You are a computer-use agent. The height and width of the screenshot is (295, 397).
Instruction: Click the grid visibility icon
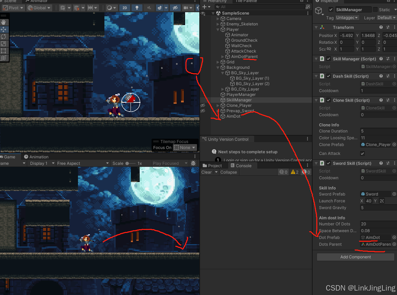point(62,8)
